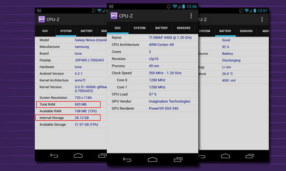Tap 'GPU Renderer' label in middle screen
286x171 pixels.
pos(123,108)
